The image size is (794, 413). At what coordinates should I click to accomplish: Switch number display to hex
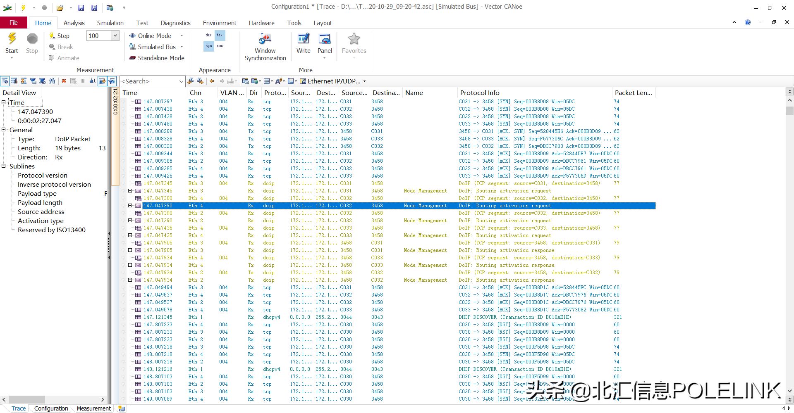click(x=220, y=36)
